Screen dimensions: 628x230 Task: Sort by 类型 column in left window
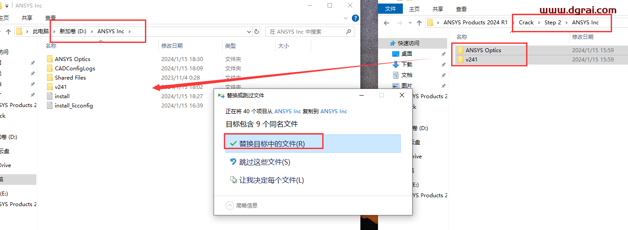(230, 46)
